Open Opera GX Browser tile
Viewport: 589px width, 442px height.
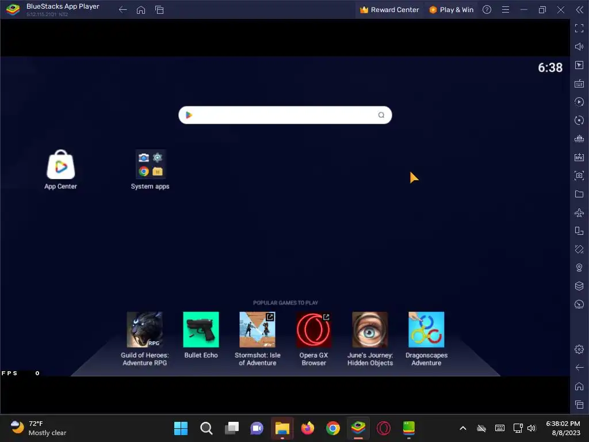pos(313,330)
